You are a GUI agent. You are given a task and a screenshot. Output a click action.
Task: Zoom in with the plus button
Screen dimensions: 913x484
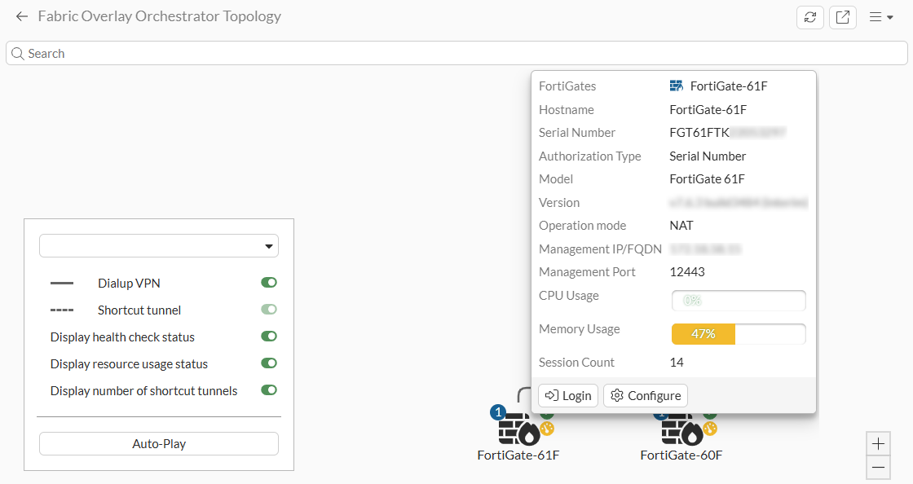(x=878, y=444)
